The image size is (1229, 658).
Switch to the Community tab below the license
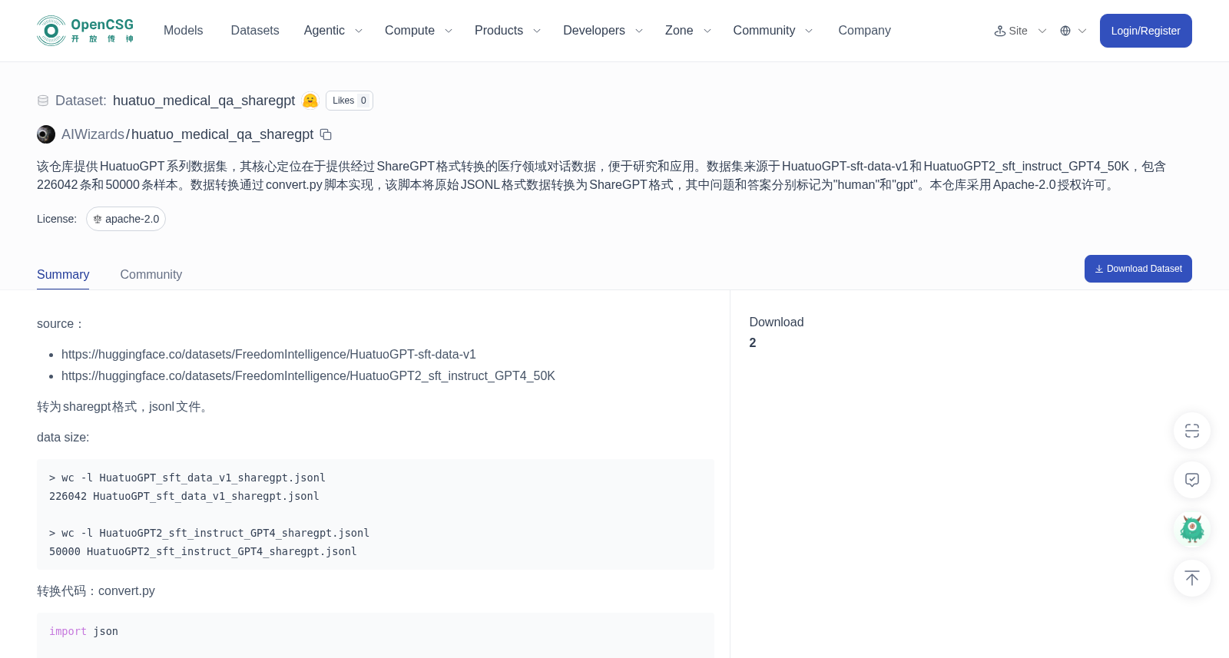pos(151,275)
